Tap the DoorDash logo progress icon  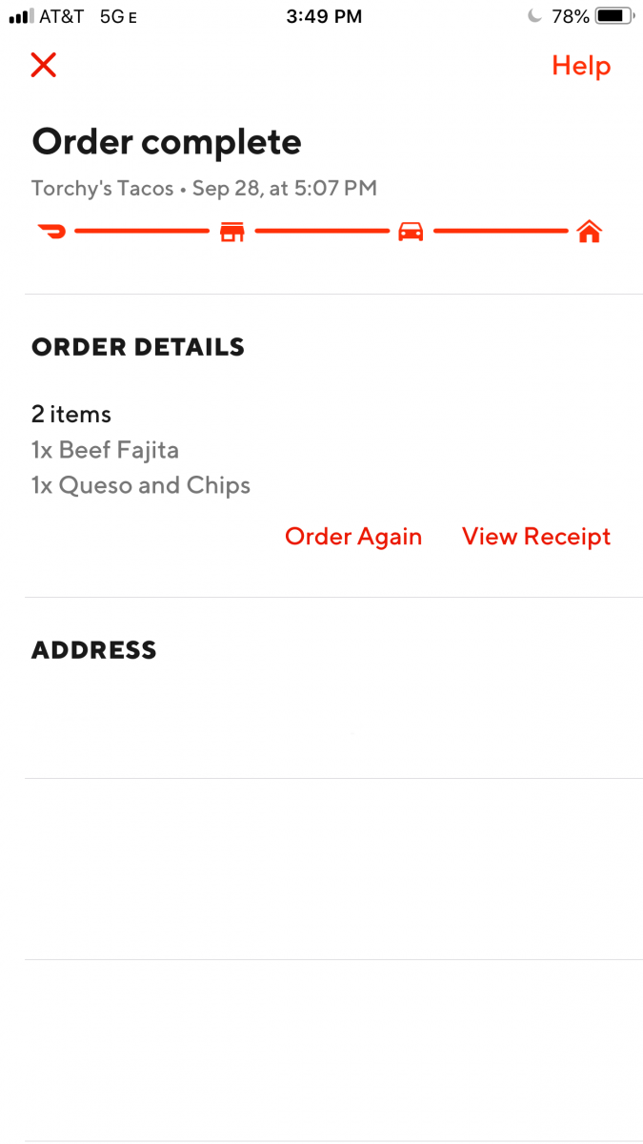coord(51,231)
